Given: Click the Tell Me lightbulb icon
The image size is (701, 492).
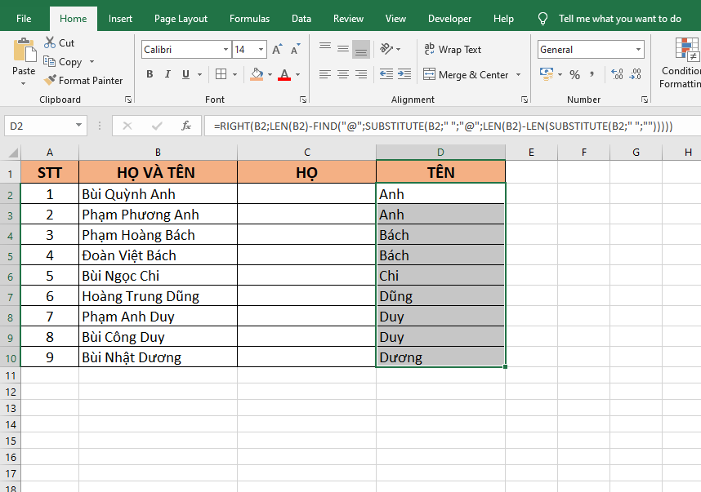Looking at the screenshot, I should pyautogui.click(x=542, y=19).
